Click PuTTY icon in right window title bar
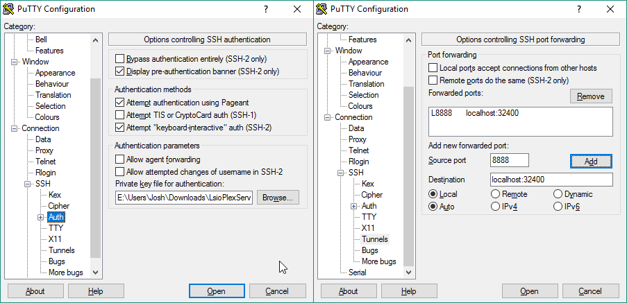The height and width of the screenshot is (303, 627). click(x=322, y=9)
